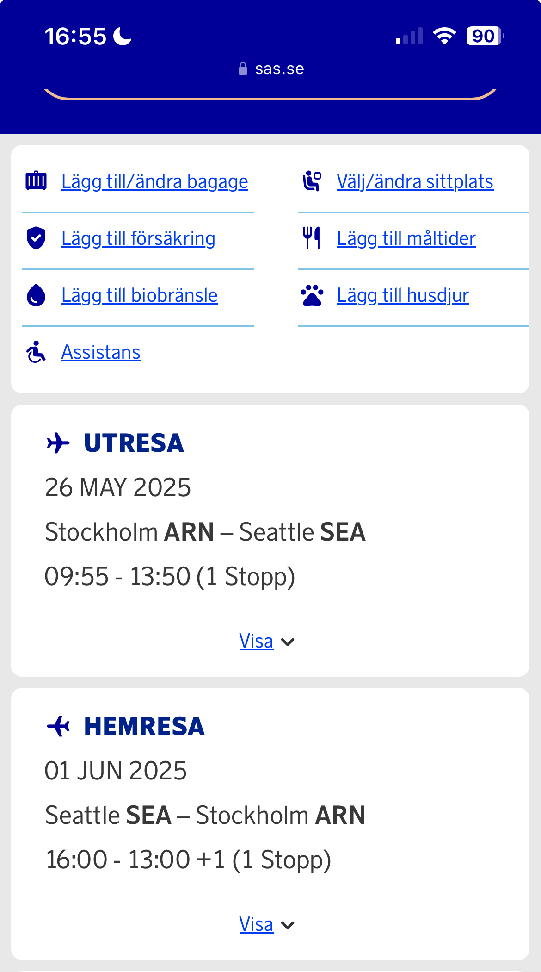Tap the fork and knife meals icon

coord(312,238)
